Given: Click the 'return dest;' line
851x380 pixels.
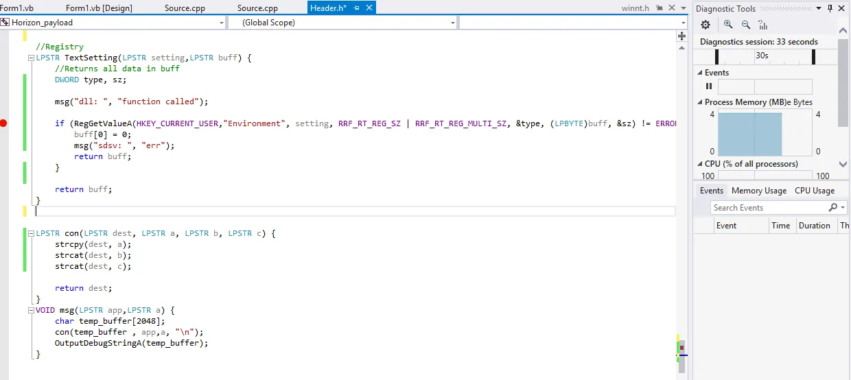Looking at the screenshot, I should (x=83, y=288).
